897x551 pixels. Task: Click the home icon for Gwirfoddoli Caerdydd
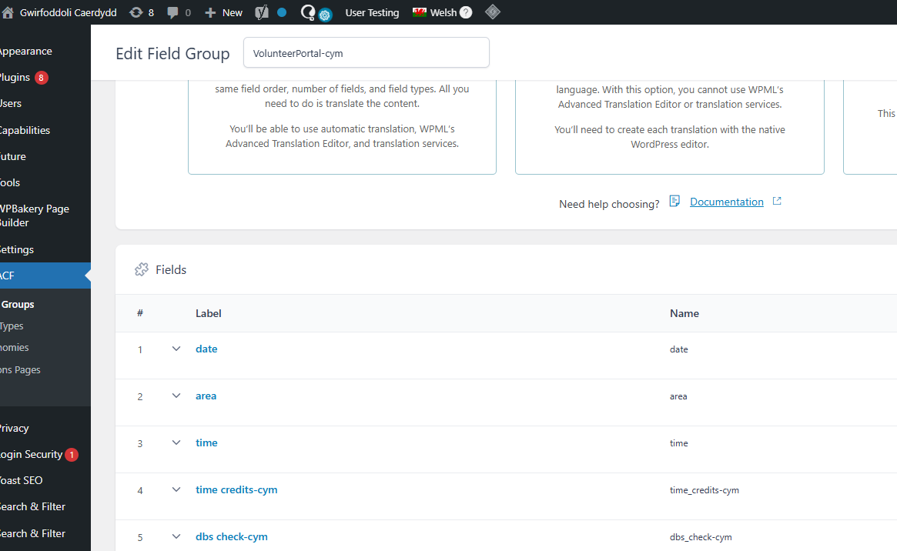tap(8, 12)
